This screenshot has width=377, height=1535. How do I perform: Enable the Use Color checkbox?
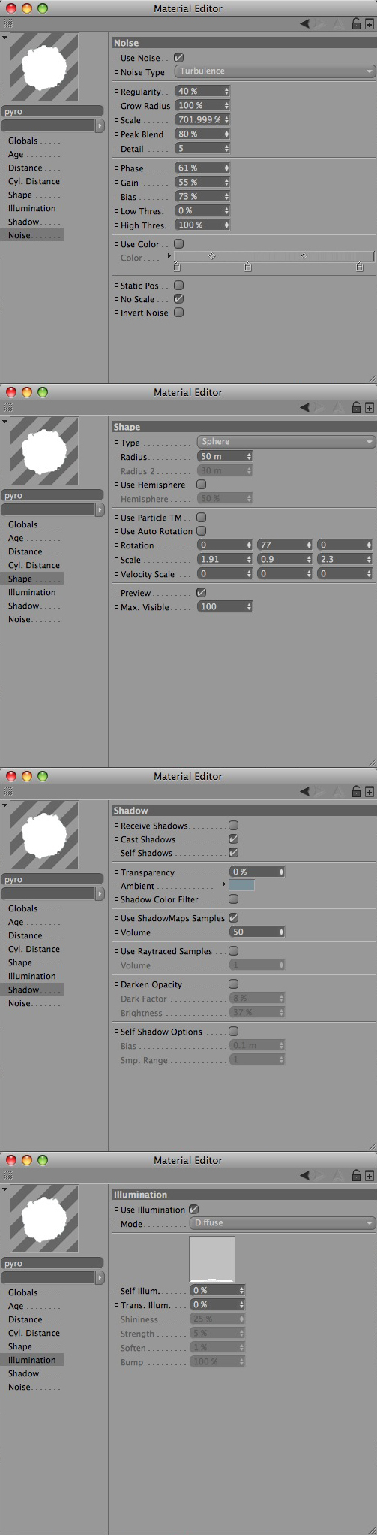178,244
